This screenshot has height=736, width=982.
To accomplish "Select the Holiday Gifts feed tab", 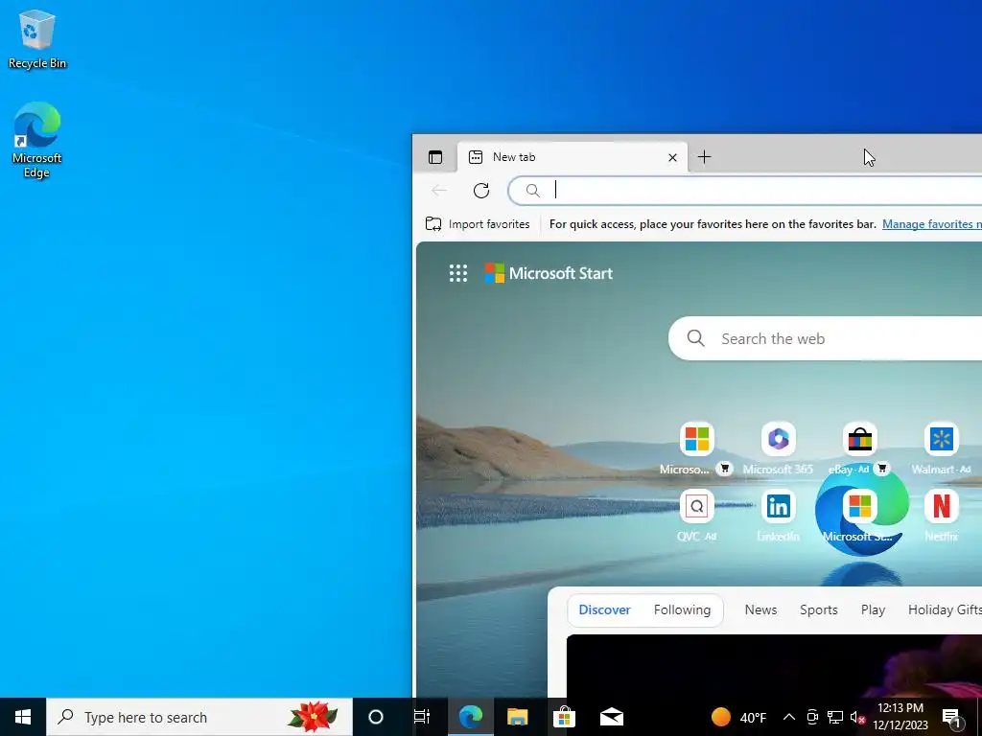I will (x=945, y=609).
